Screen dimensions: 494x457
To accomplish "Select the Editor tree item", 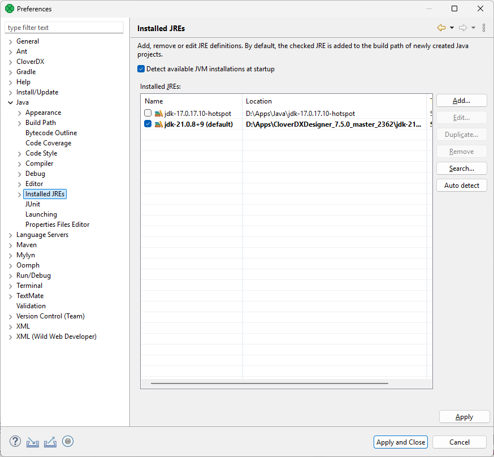I will 34,184.
